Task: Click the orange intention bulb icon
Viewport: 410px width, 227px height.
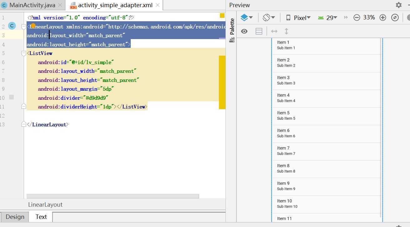Action: tap(33, 26)
